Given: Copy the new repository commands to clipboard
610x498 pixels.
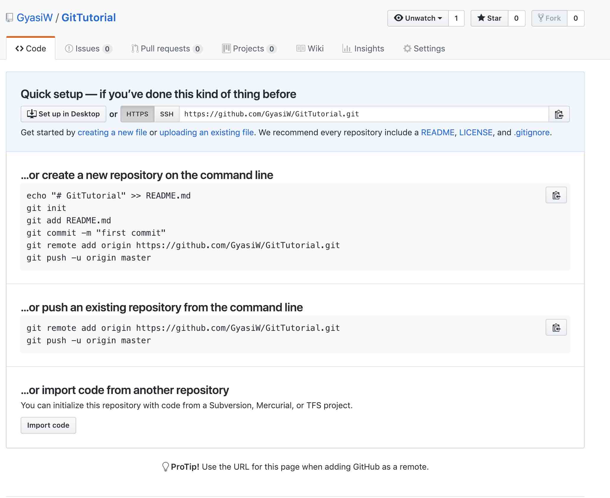Looking at the screenshot, I should pyautogui.click(x=556, y=195).
